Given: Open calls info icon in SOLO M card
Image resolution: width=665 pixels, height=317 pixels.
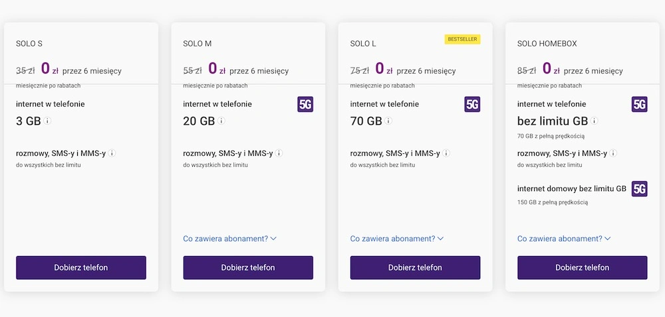Looking at the screenshot, I should [x=279, y=153].
